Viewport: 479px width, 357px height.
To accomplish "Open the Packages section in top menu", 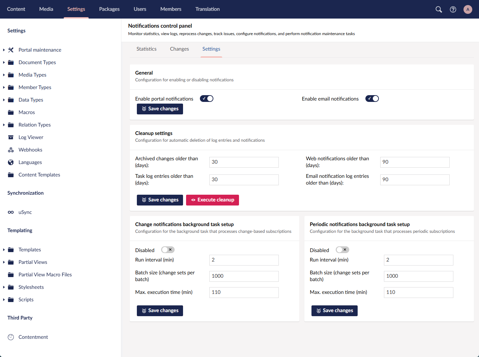I will coord(109,9).
